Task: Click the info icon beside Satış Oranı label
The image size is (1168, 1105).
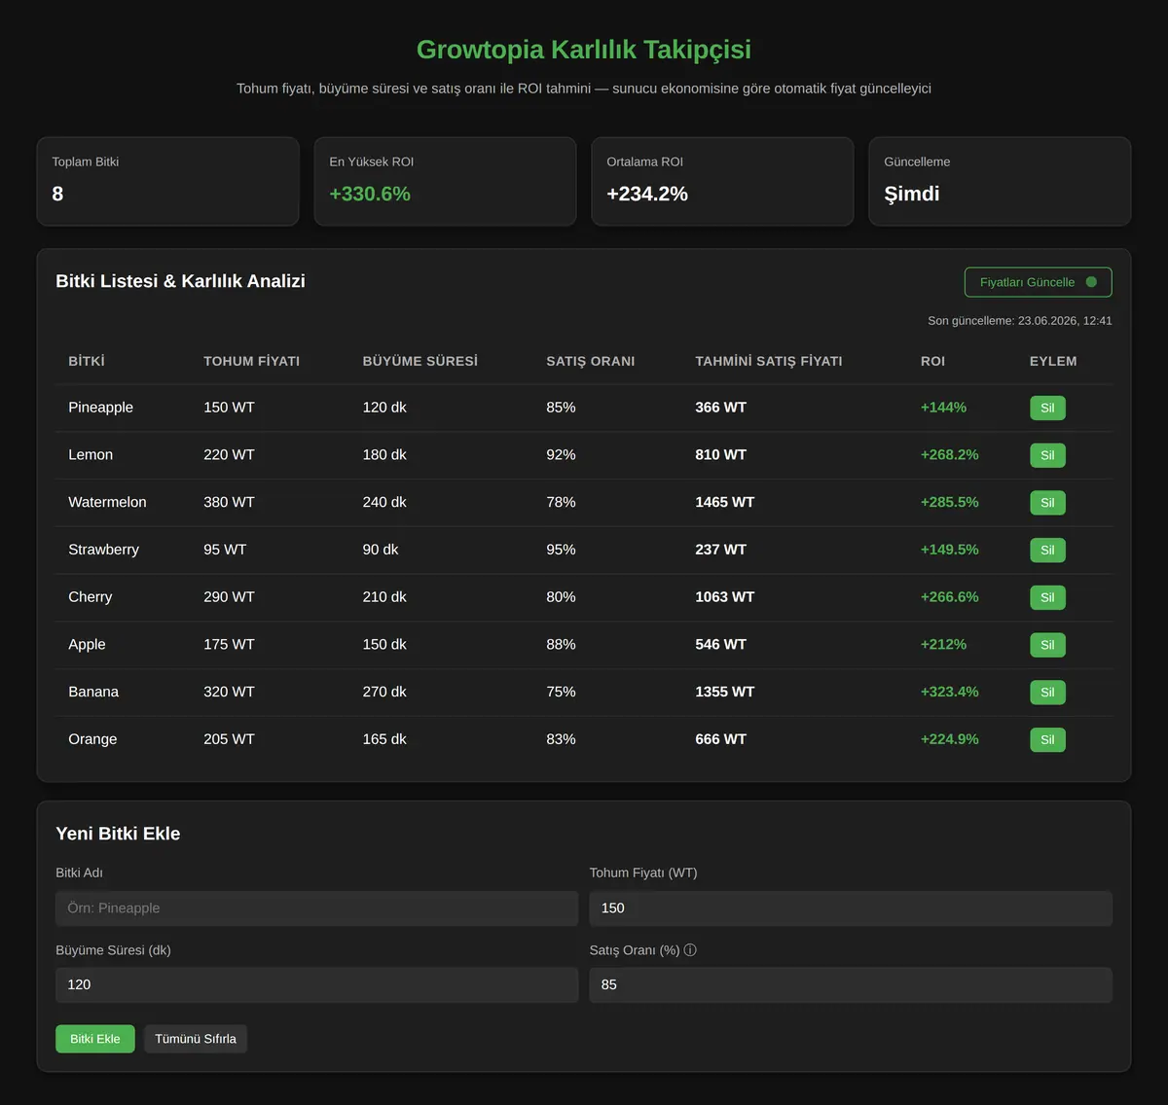Action: tap(690, 950)
